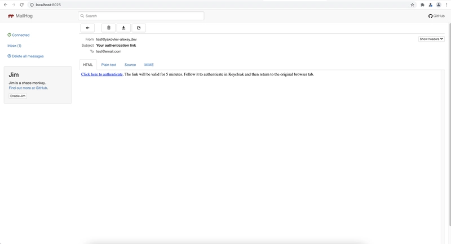Open the browser profile avatar
The height and width of the screenshot is (244, 451).
click(439, 5)
